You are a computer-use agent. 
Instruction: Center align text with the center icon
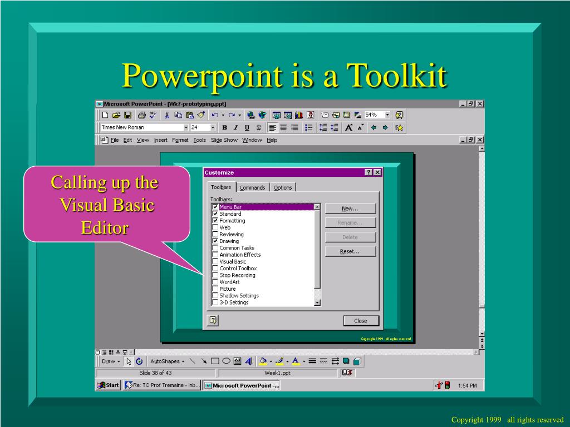point(283,128)
